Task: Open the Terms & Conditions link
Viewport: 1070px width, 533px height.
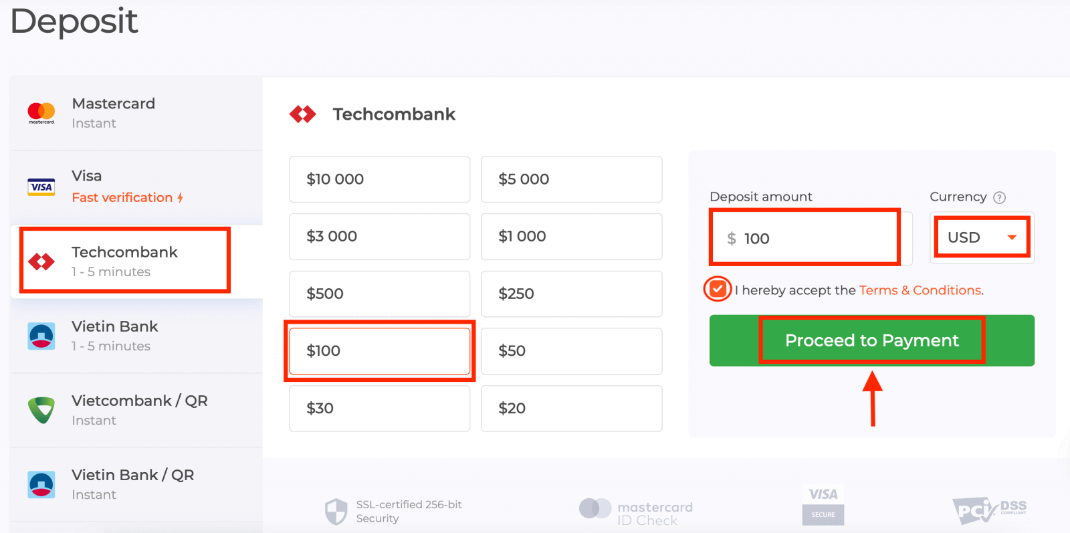Action: (x=920, y=290)
